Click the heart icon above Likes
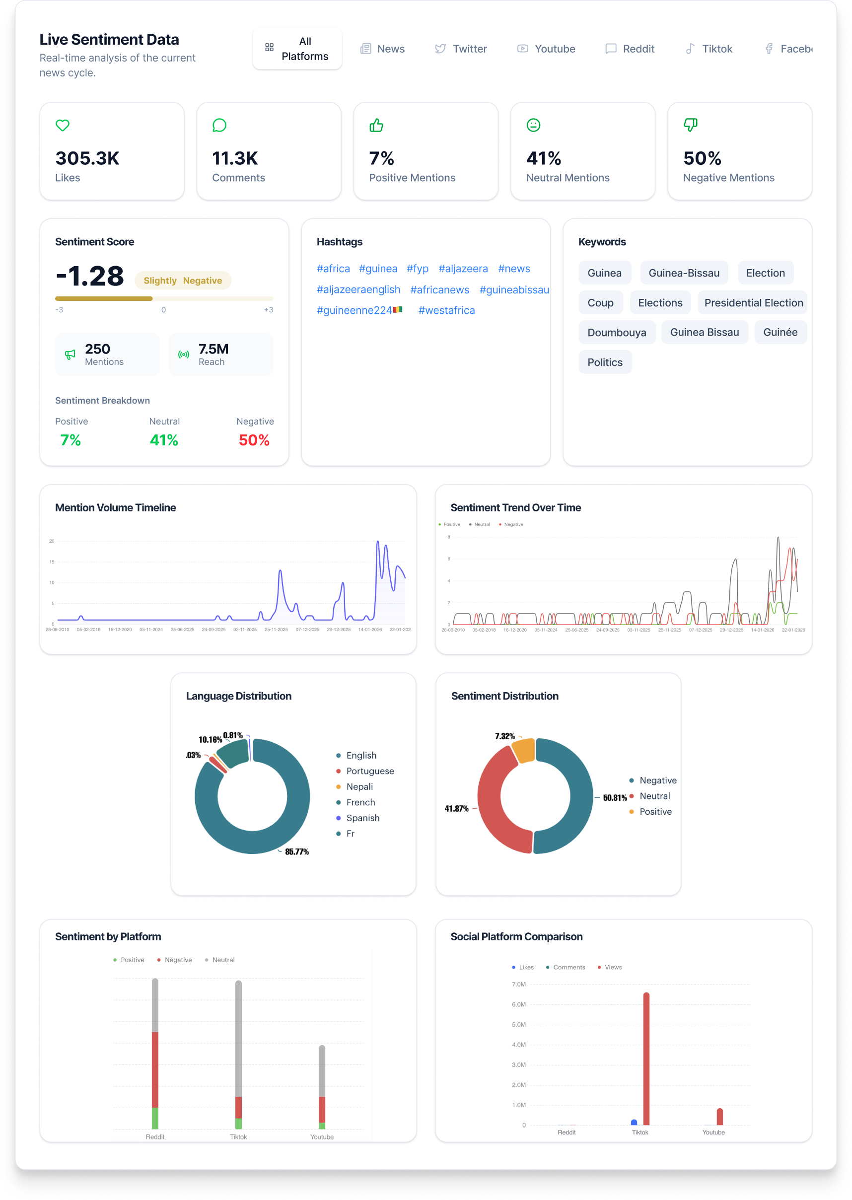 pos(63,125)
